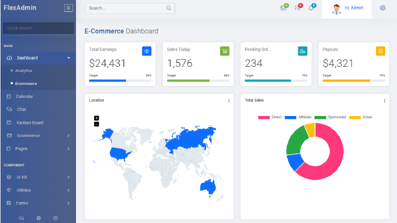Click the search magnifier icon
Viewport: 397px width, 223px height.
click(x=168, y=8)
